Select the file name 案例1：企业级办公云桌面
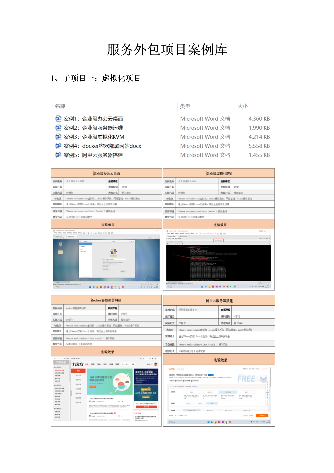Image resolution: width=334 pixels, height=473 pixels. 93,119
